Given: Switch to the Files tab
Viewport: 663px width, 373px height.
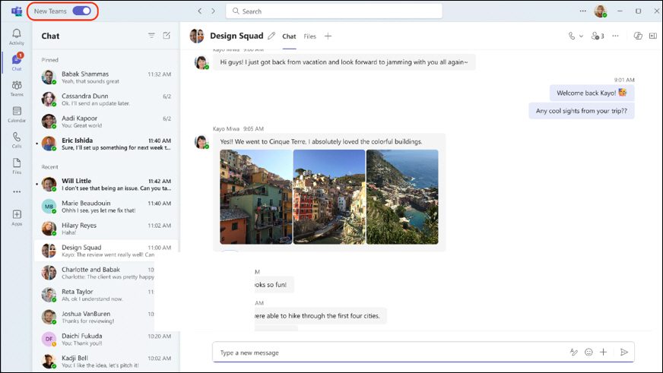Looking at the screenshot, I should (310, 36).
